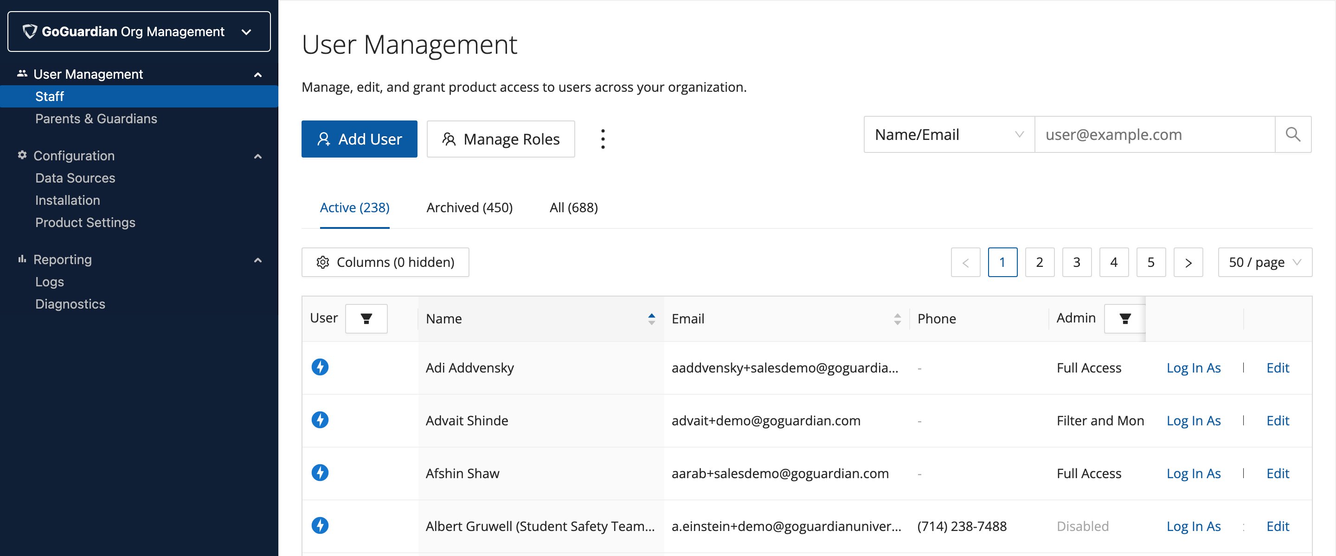Viewport: 1336px width, 556px height.
Task: Click the User Management sidebar heading
Action: [x=88, y=74]
